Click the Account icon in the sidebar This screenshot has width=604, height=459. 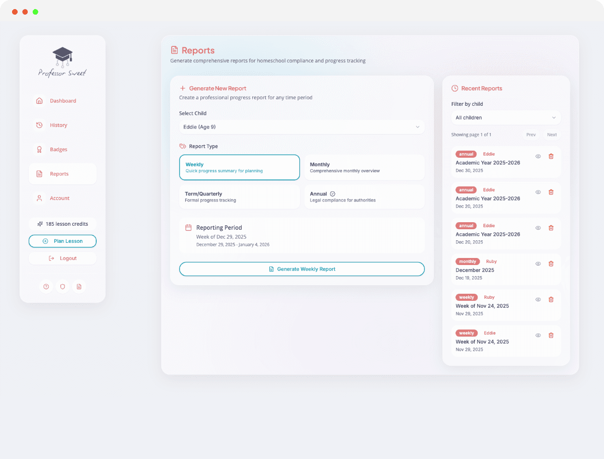coord(39,198)
